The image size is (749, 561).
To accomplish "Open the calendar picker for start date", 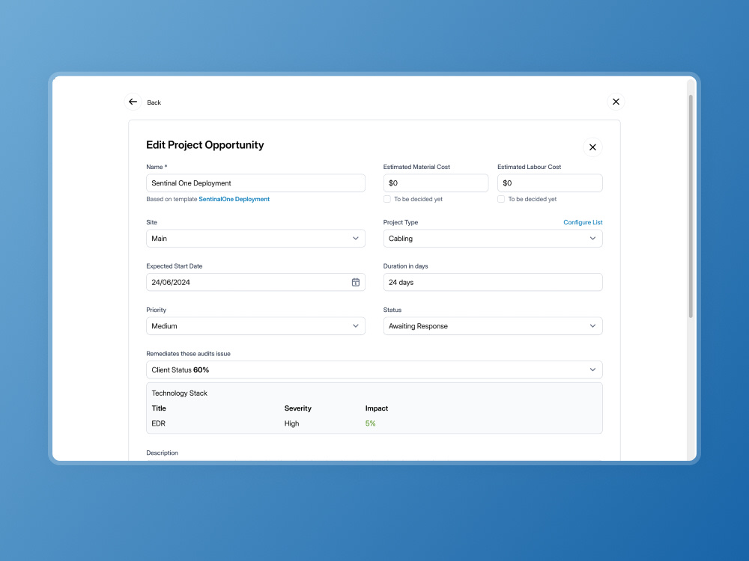I will coord(355,283).
